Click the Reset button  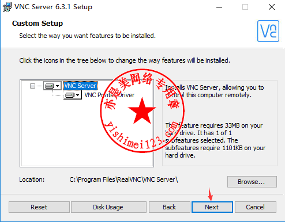pyautogui.click(x=39, y=207)
